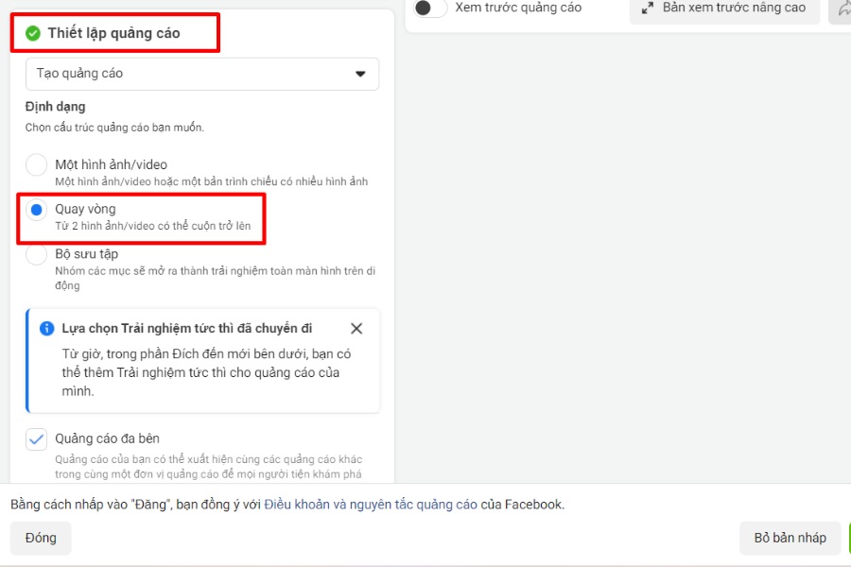The width and height of the screenshot is (851, 567).
Task: Click the notice title about Trải nghiệm tức thì
Action: pos(186,329)
